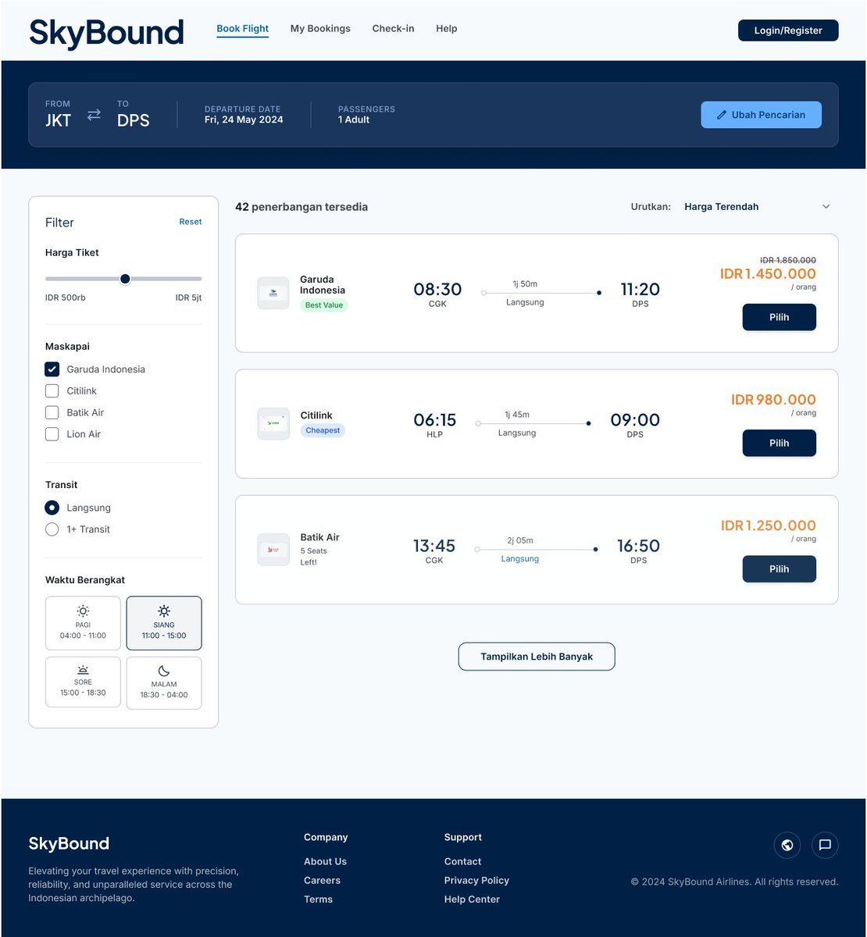Click the 06:15 HLP departure time
Screen dimensions: 867x937
(435, 425)
